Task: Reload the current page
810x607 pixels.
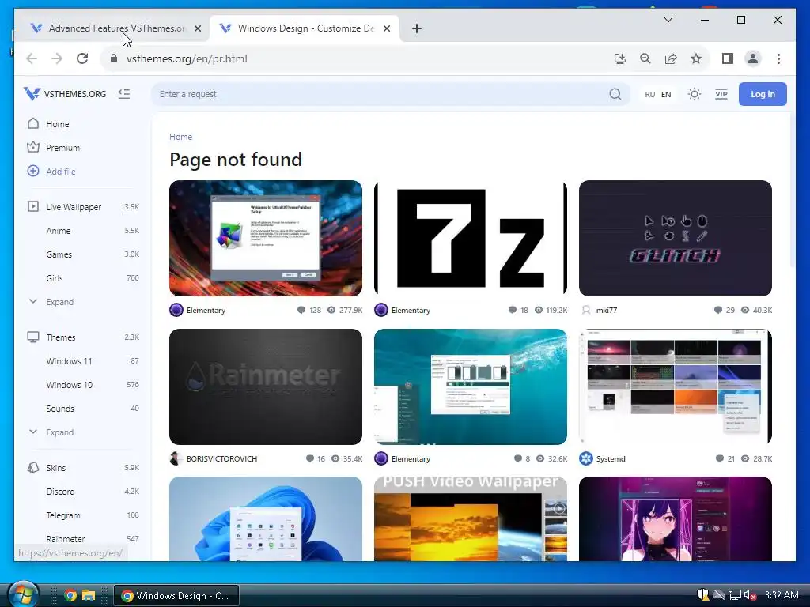Action: click(82, 58)
